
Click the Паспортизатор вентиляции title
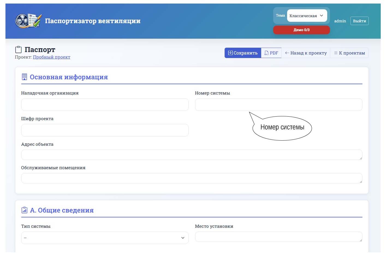click(x=93, y=21)
